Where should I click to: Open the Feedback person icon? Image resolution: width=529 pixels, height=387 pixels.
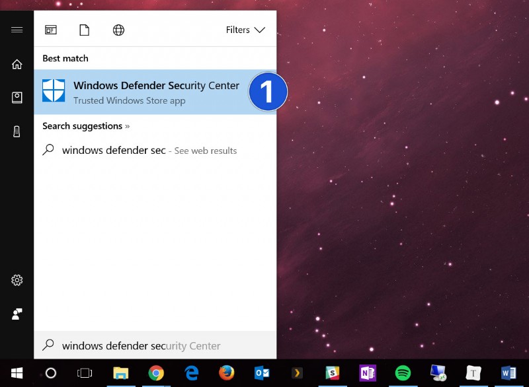pos(17,314)
